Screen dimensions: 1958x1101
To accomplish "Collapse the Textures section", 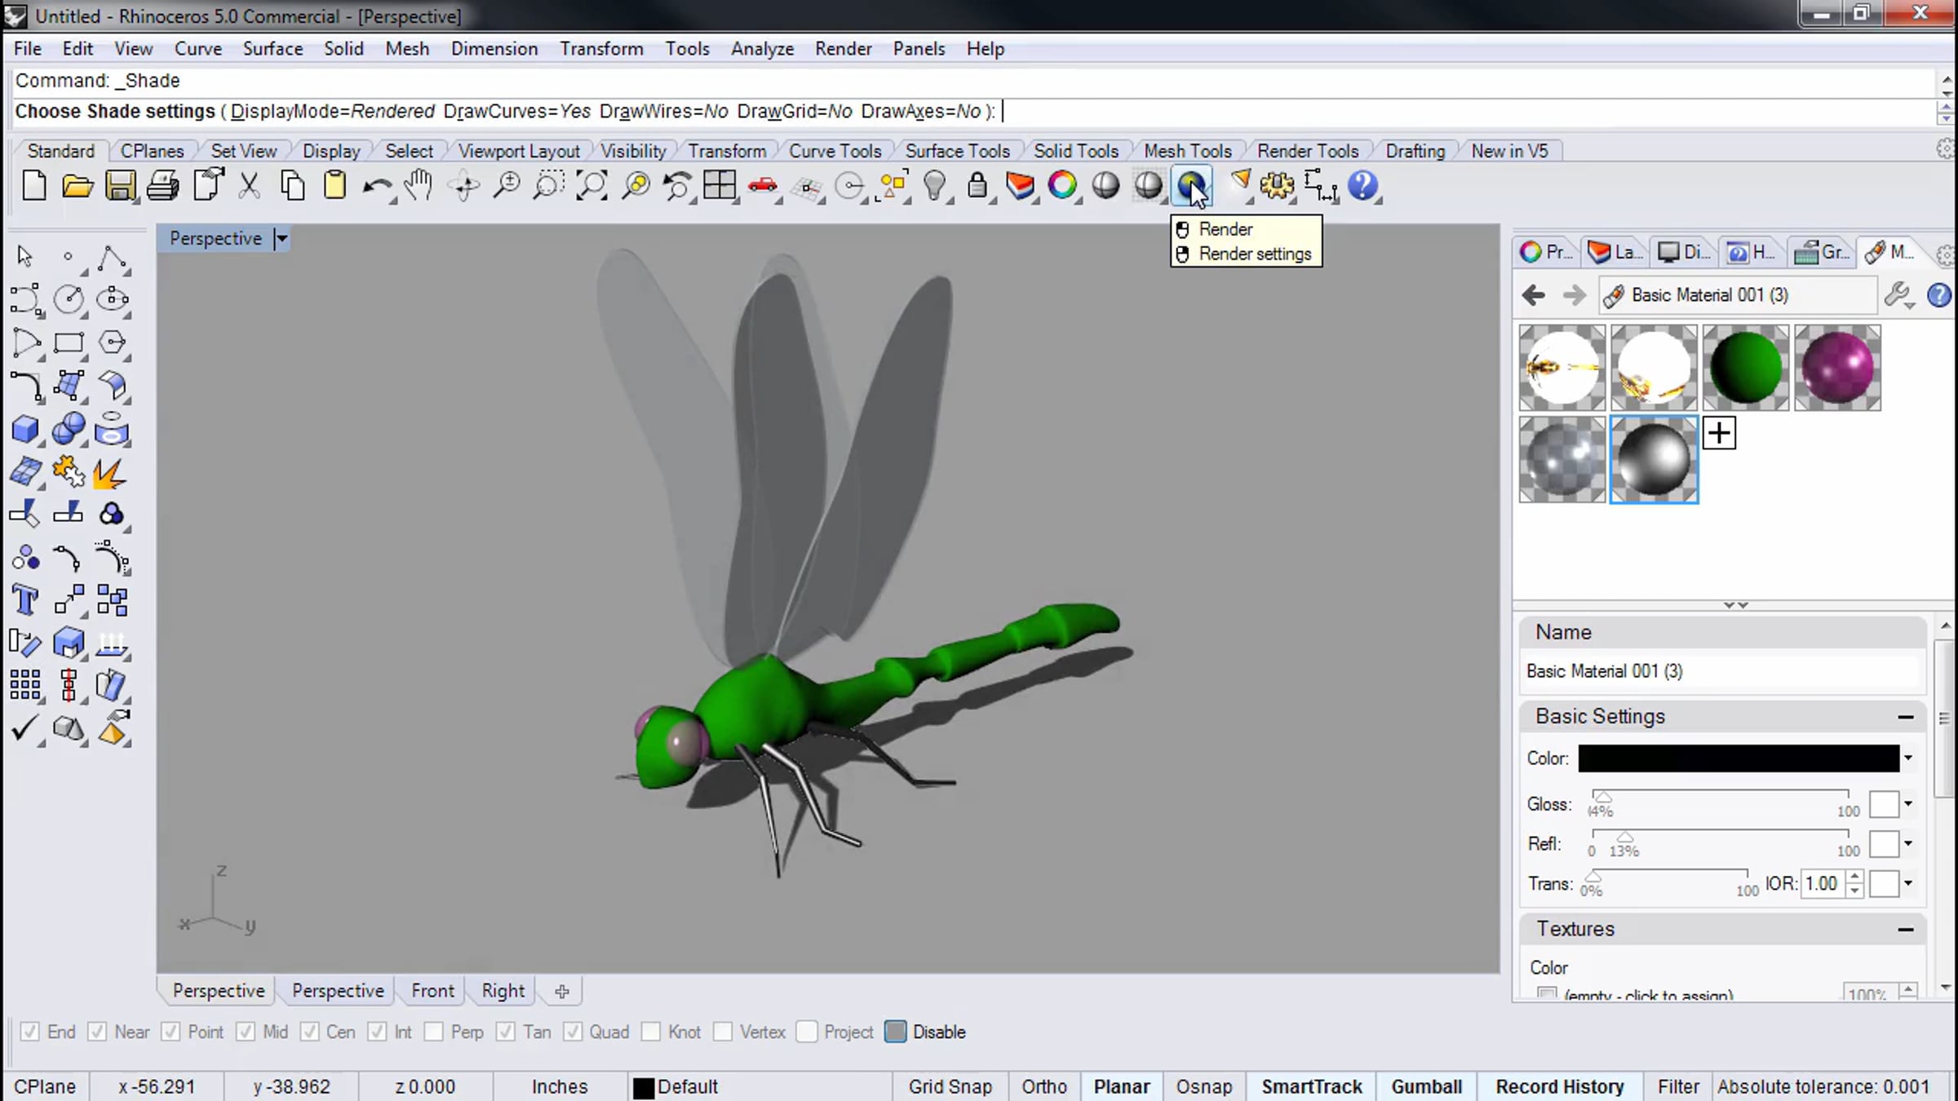I will point(1906,930).
